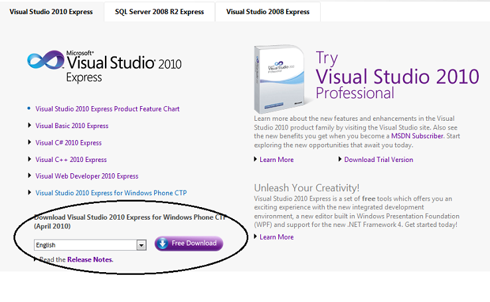Click the Try Visual Studio 2010 Professional heading
This screenshot has height=302, width=490.
pos(397,75)
